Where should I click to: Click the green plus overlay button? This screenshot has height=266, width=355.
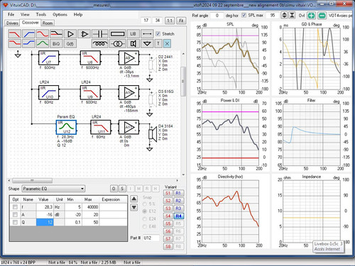coord(312,16)
